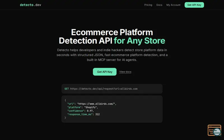
Task: Follow the View docs link
Action: click(x=125, y=72)
